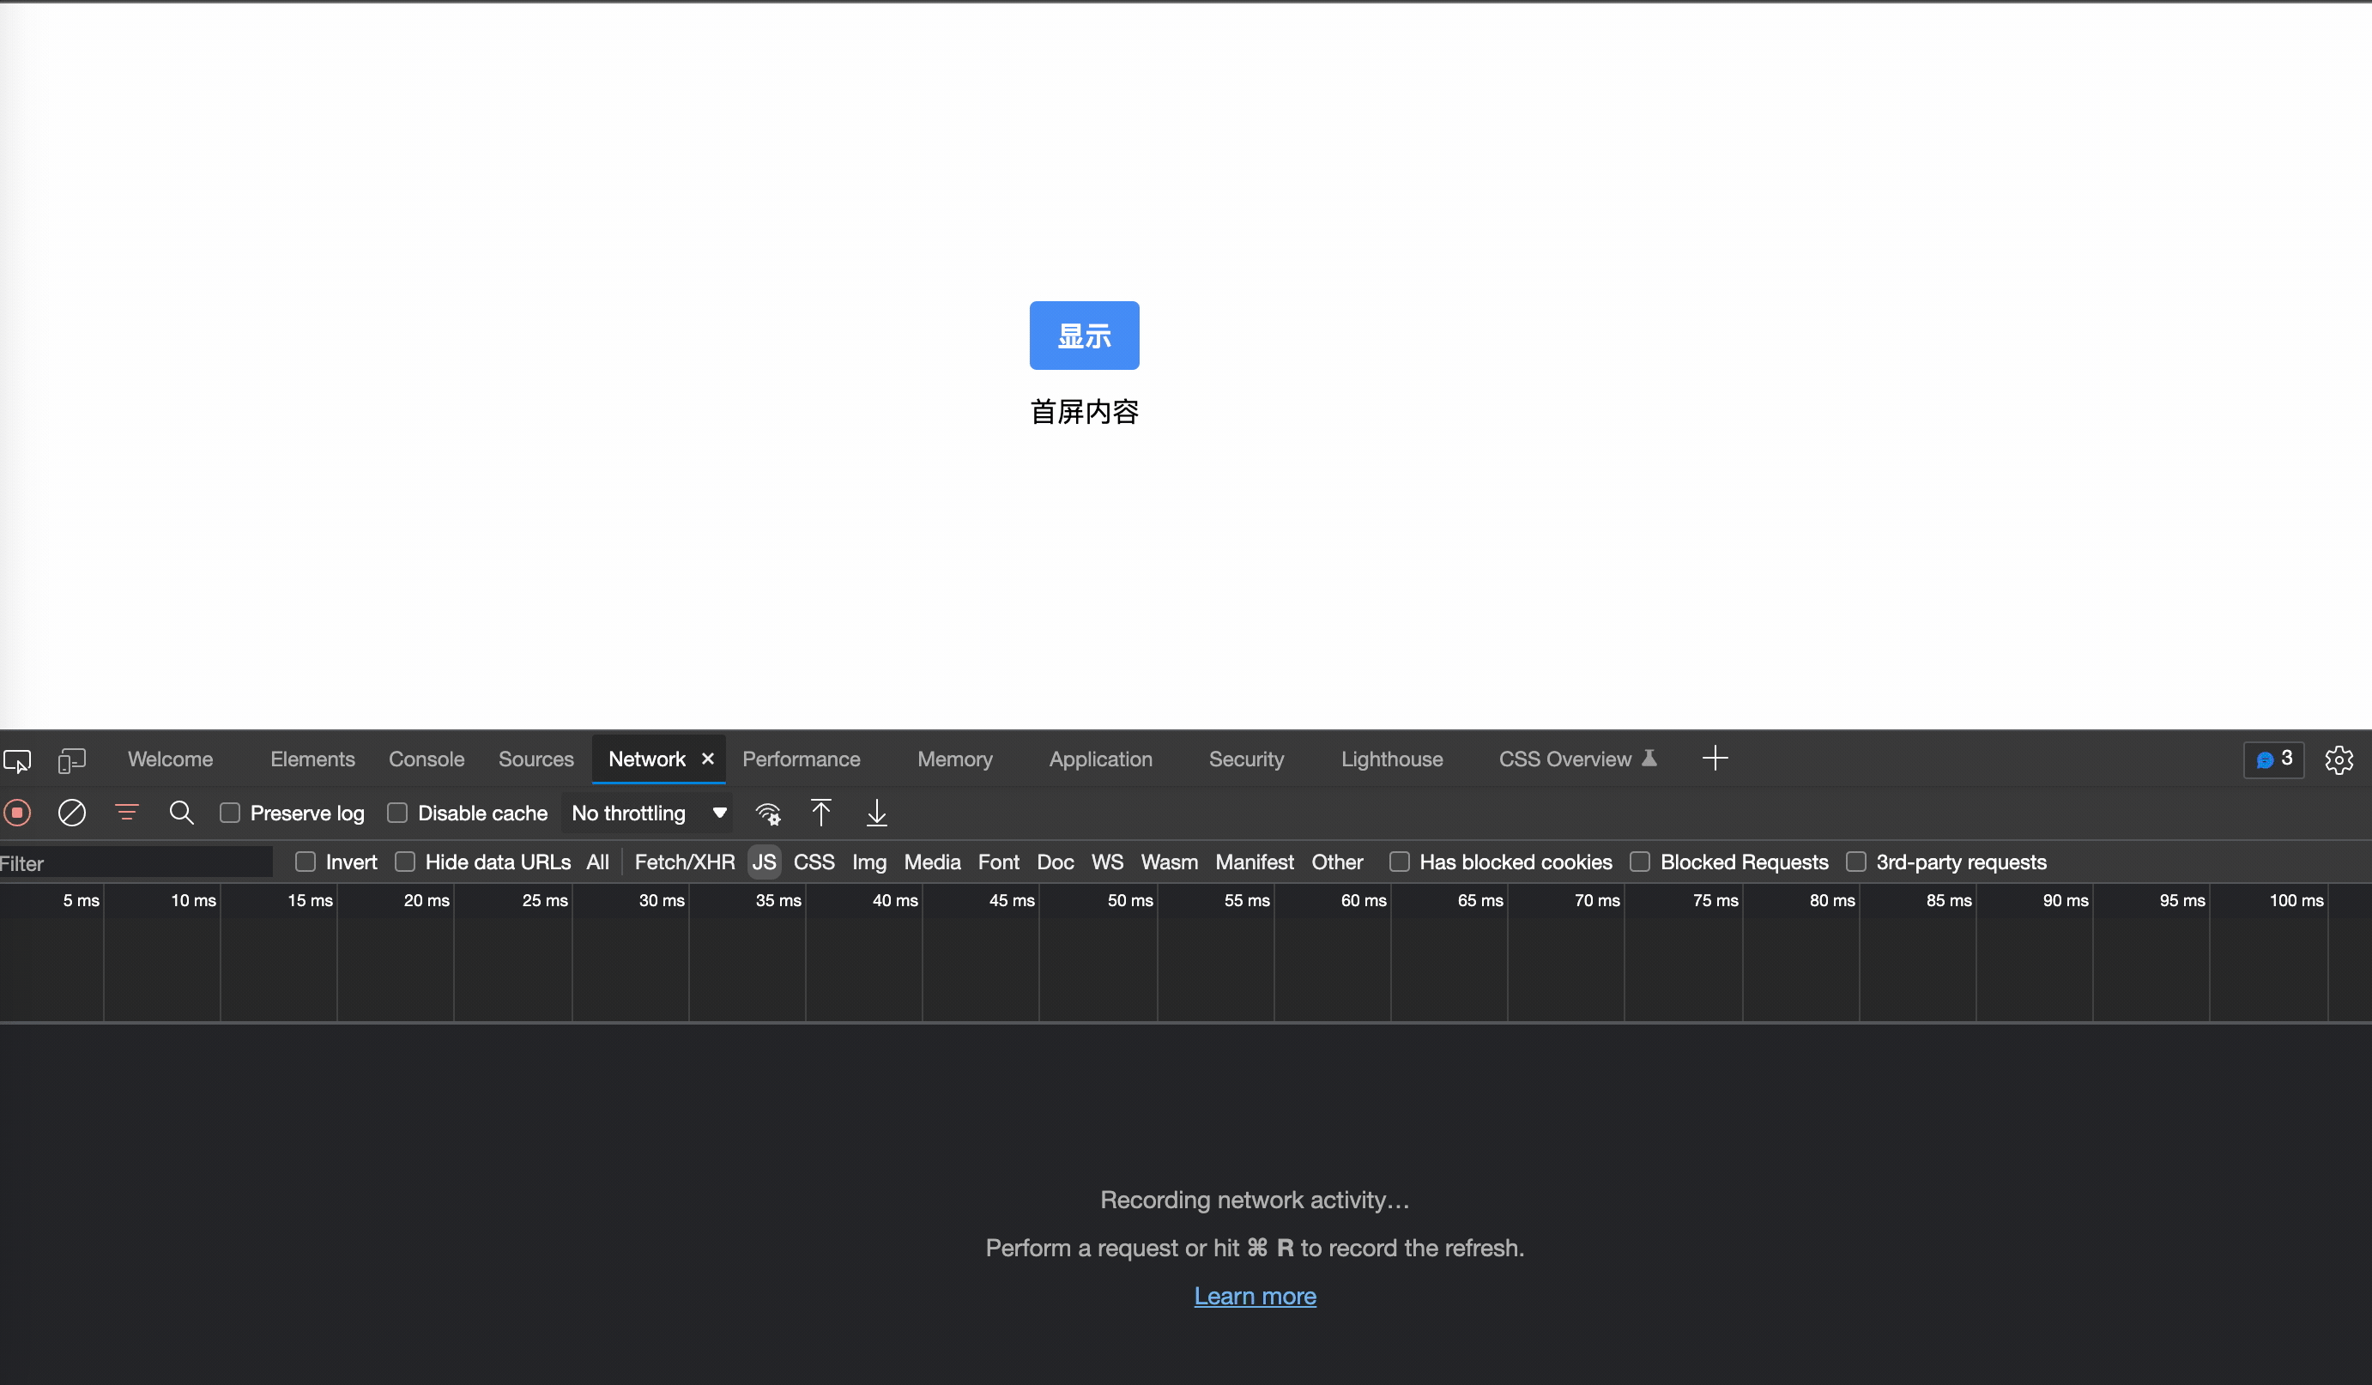
Task: Click the 显示 button
Action: pos(1085,335)
